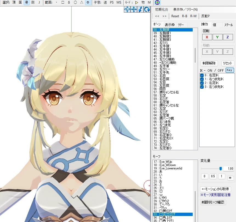This screenshot has width=236, height=222.
Task: Choose the dot point range tool
Action: click(x=56, y=2)
